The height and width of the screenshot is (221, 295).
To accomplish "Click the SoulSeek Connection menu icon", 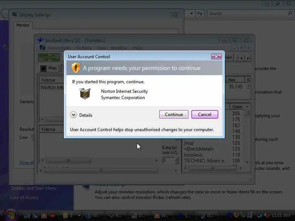I will pyautogui.click(x=42, y=48).
